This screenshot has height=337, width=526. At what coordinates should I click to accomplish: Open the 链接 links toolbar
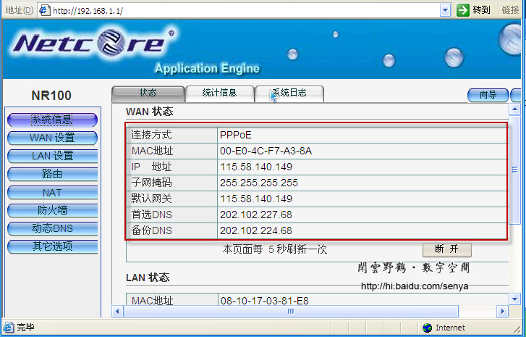coord(510,10)
